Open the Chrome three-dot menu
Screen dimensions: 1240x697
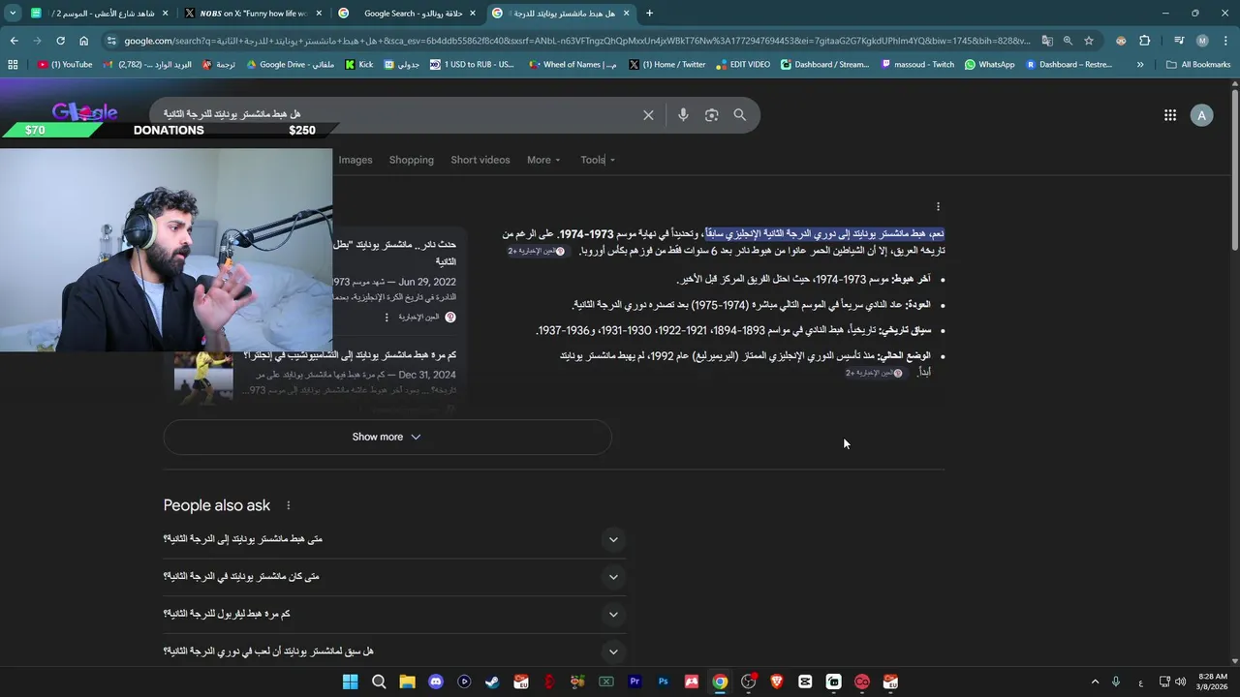1225,41
